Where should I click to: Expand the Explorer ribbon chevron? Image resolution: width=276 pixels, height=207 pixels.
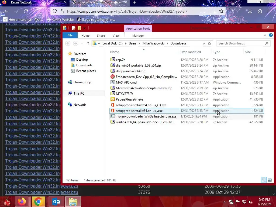tap(265, 35)
